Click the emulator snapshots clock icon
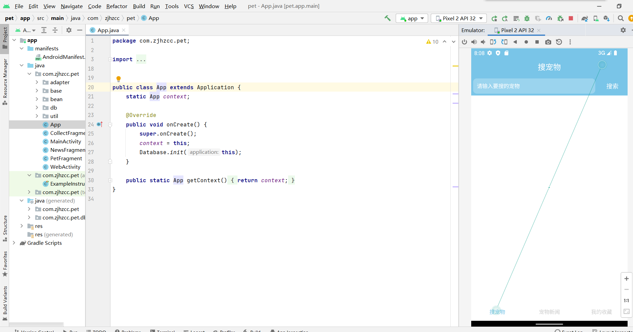Screen dimensions: 633x332 (559, 42)
